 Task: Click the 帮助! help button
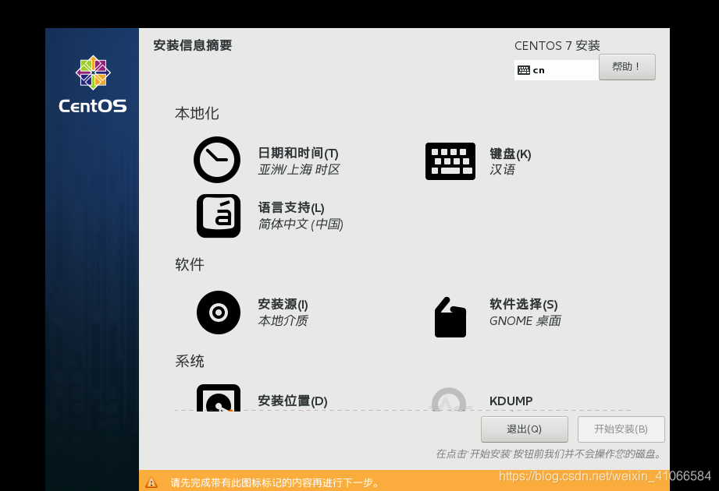click(627, 67)
